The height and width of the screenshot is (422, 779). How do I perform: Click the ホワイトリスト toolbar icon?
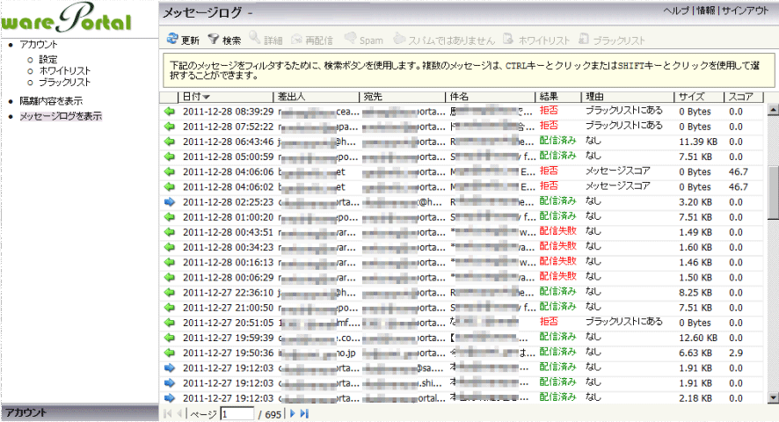click(510, 40)
